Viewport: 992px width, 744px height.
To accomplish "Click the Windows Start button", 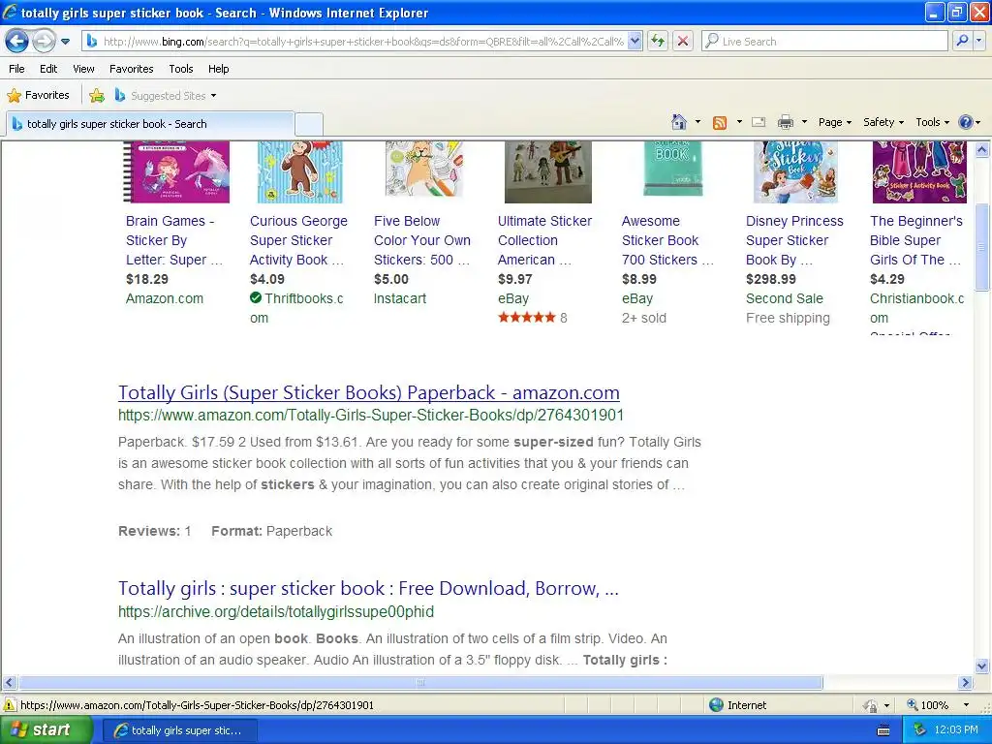I will pos(46,730).
